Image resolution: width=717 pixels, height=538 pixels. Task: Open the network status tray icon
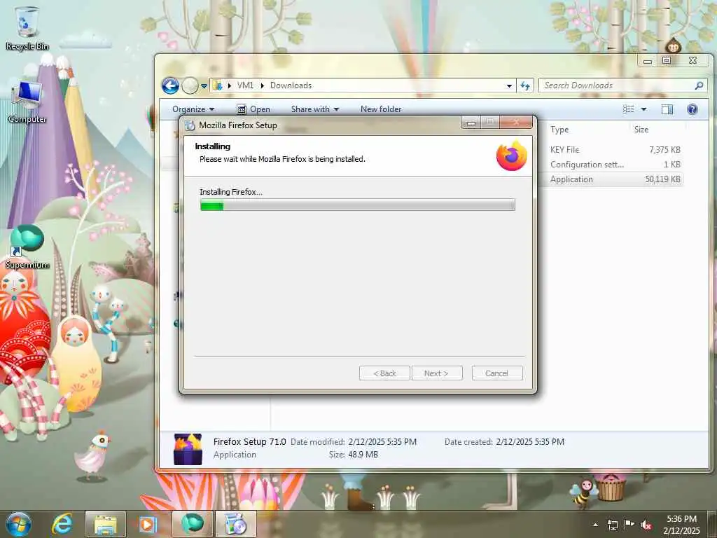tap(612, 525)
